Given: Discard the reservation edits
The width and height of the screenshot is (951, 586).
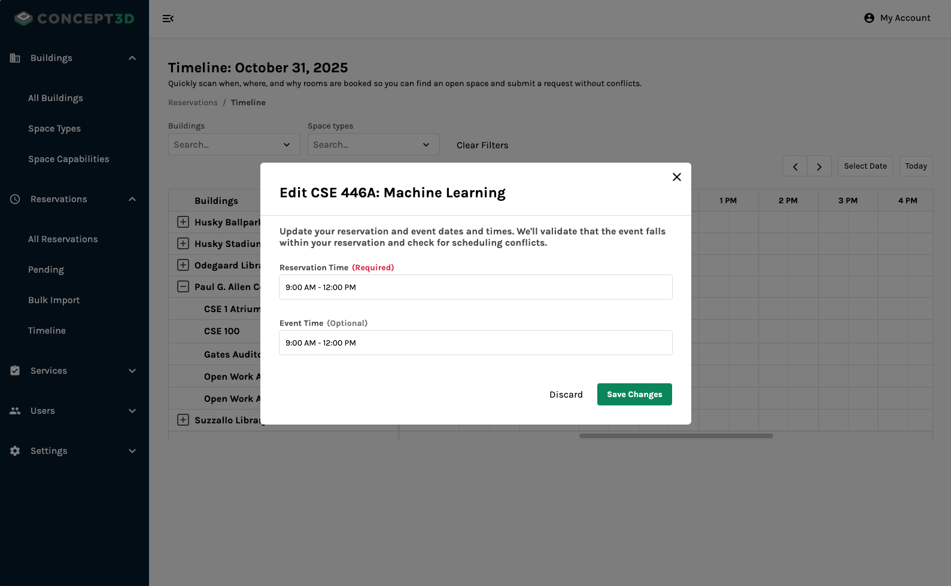Looking at the screenshot, I should (x=566, y=395).
